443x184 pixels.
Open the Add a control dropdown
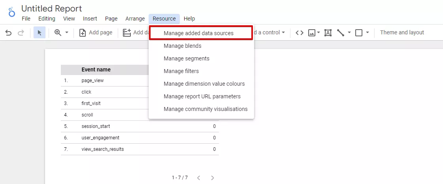pos(270,33)
